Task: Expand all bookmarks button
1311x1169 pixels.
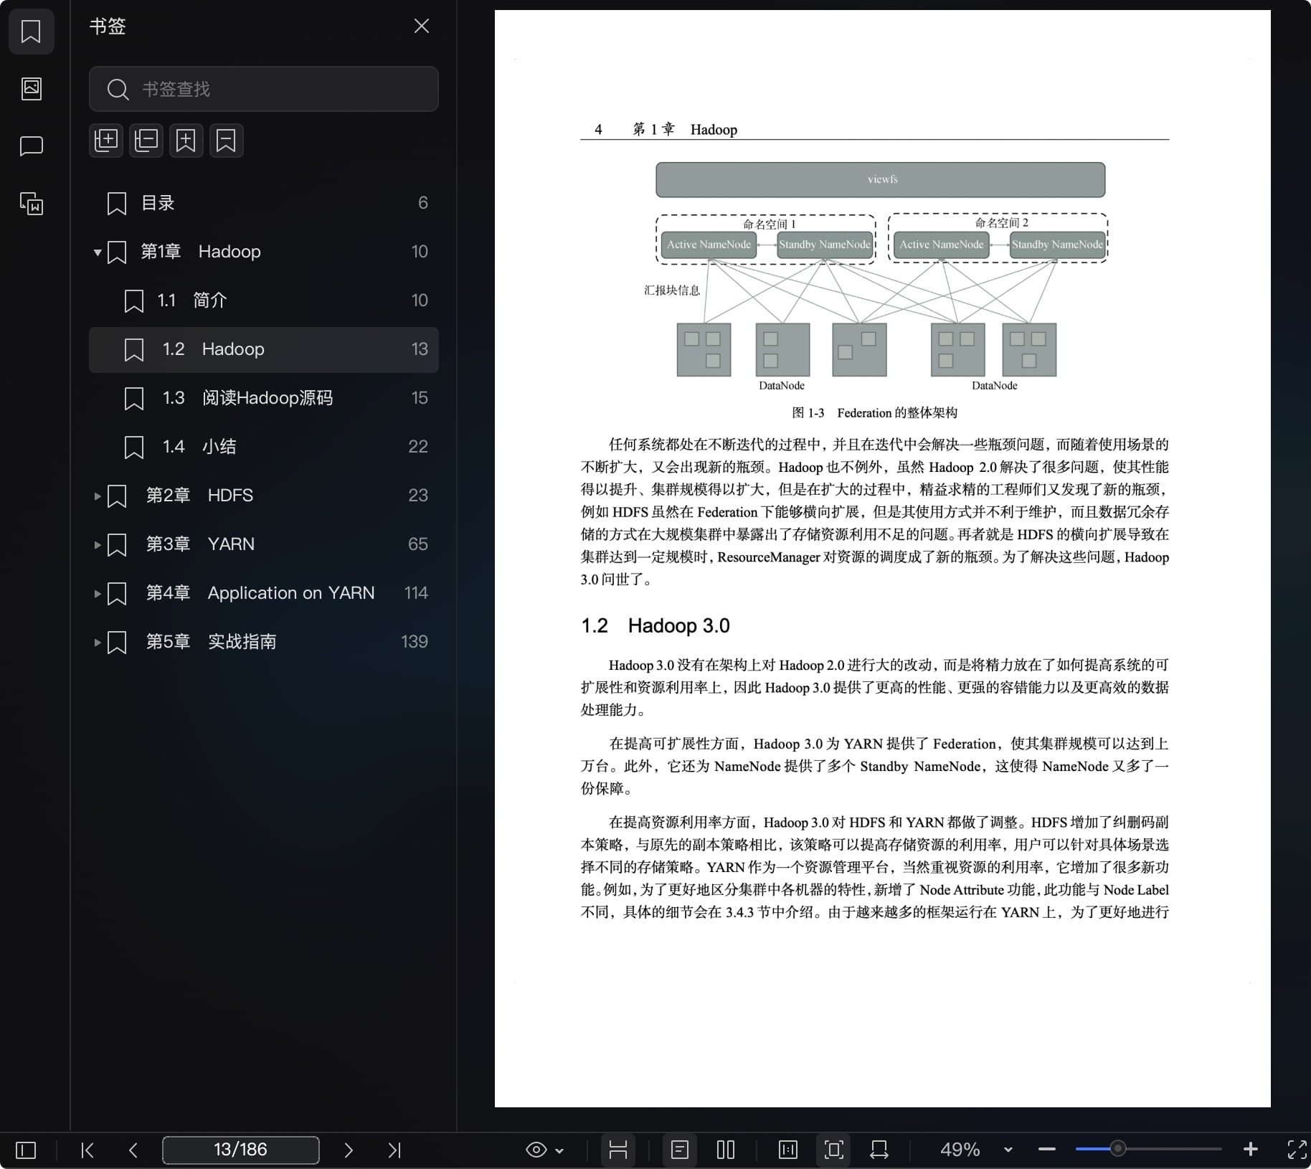Action: [x=106, y=140]
